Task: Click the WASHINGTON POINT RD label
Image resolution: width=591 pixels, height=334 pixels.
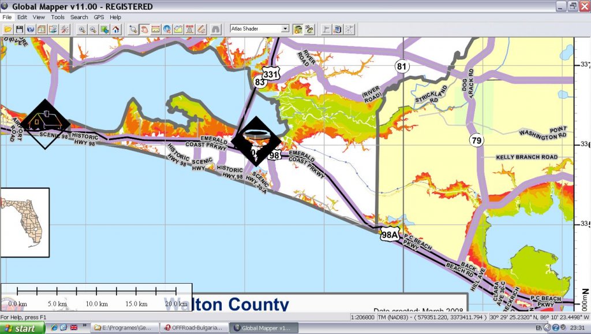Action: coord(544,133)
